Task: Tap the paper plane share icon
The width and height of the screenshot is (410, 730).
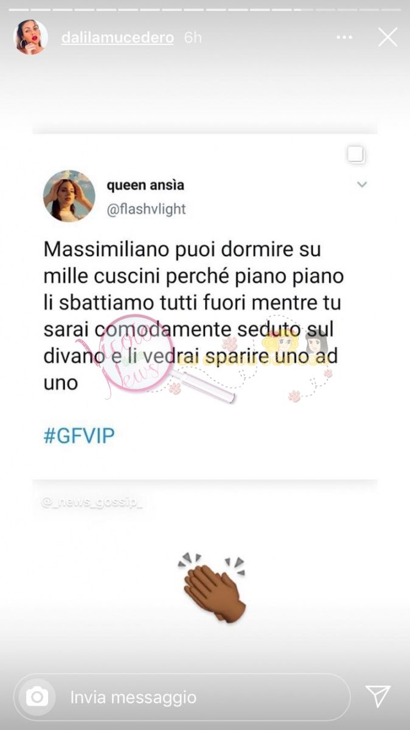Action: tap(378, 696)
